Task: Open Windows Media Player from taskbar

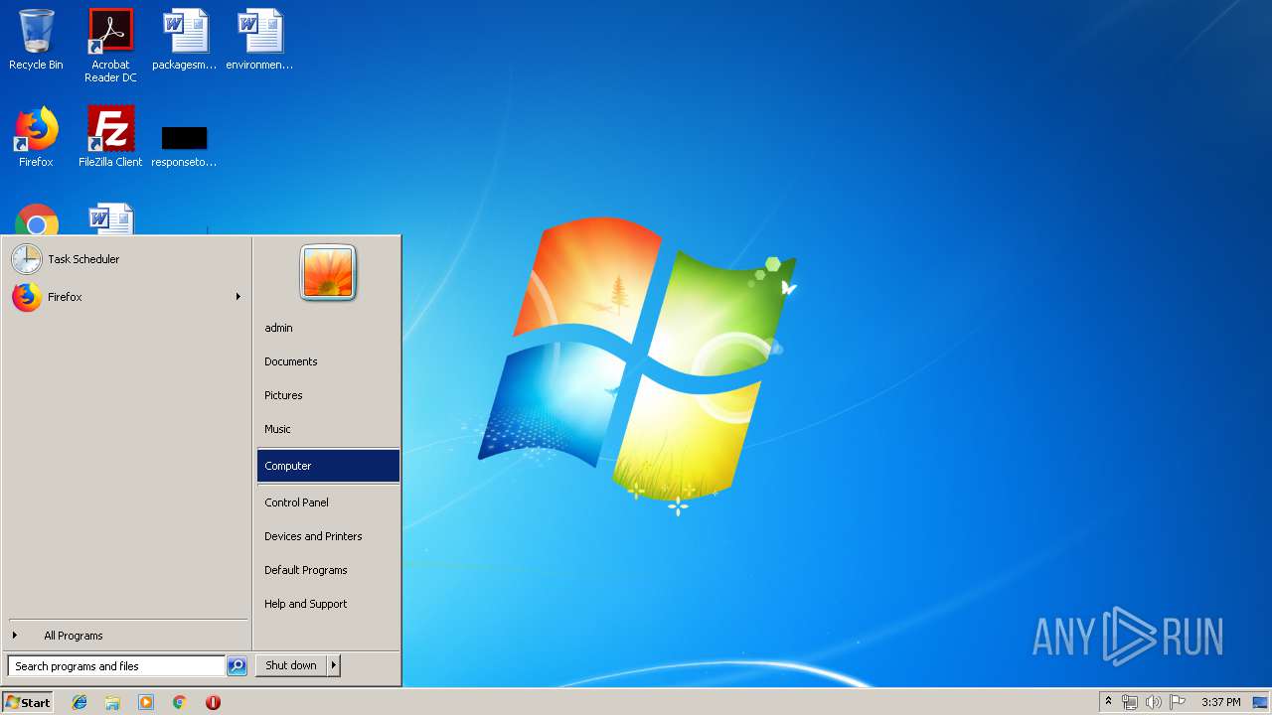Action: [146, 702]
